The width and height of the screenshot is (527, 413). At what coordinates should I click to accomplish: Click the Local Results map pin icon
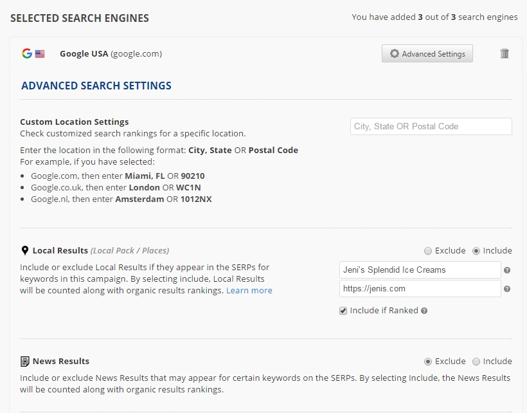click(25, 251)
